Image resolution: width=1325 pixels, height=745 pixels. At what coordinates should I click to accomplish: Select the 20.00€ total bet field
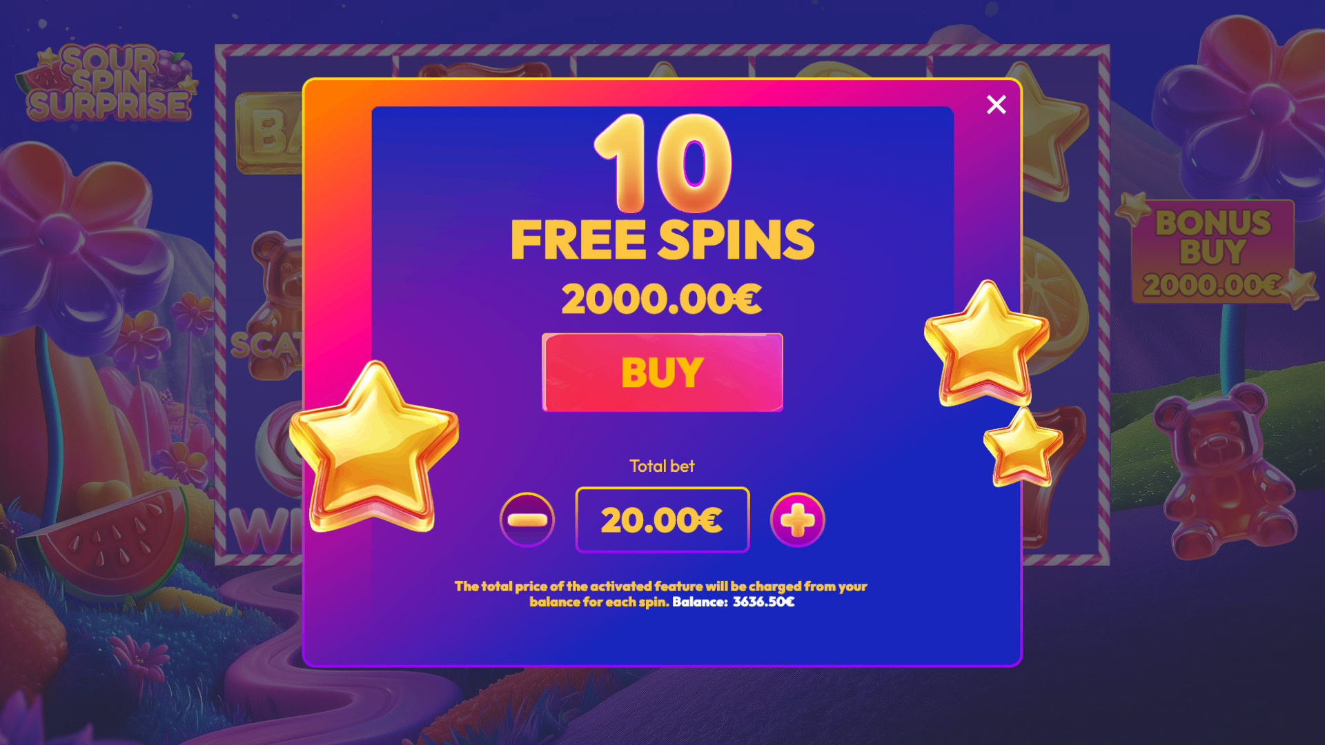point(662,519)
